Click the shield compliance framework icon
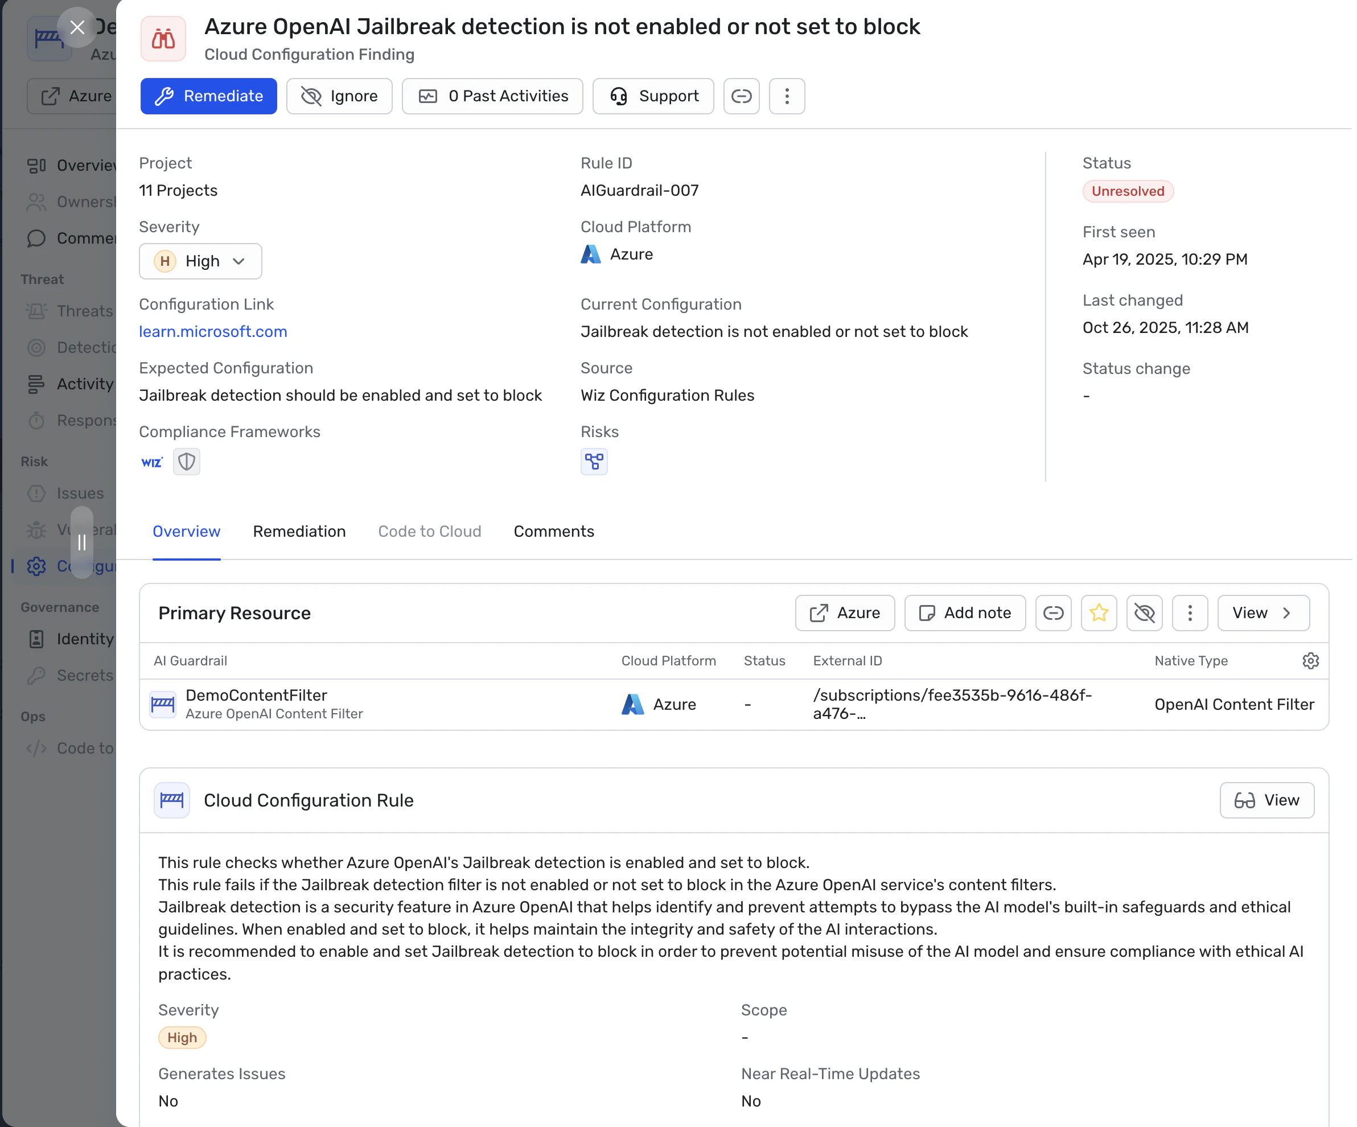The height and width of the screenshot is (1127, 1357). click(187, 462)
